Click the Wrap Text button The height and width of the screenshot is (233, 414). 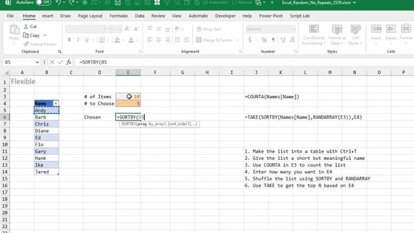209,29
